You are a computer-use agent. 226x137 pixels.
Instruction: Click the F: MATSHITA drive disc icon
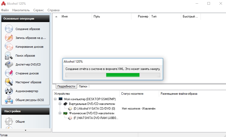pos(70,118)
